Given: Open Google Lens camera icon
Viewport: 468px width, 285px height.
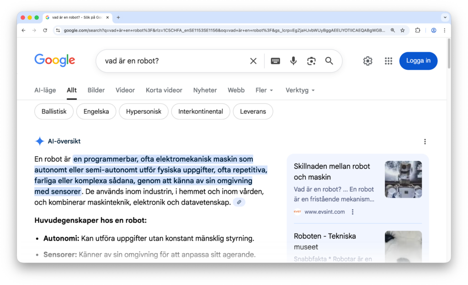Looking at the screenshot, I should point(311,60).
